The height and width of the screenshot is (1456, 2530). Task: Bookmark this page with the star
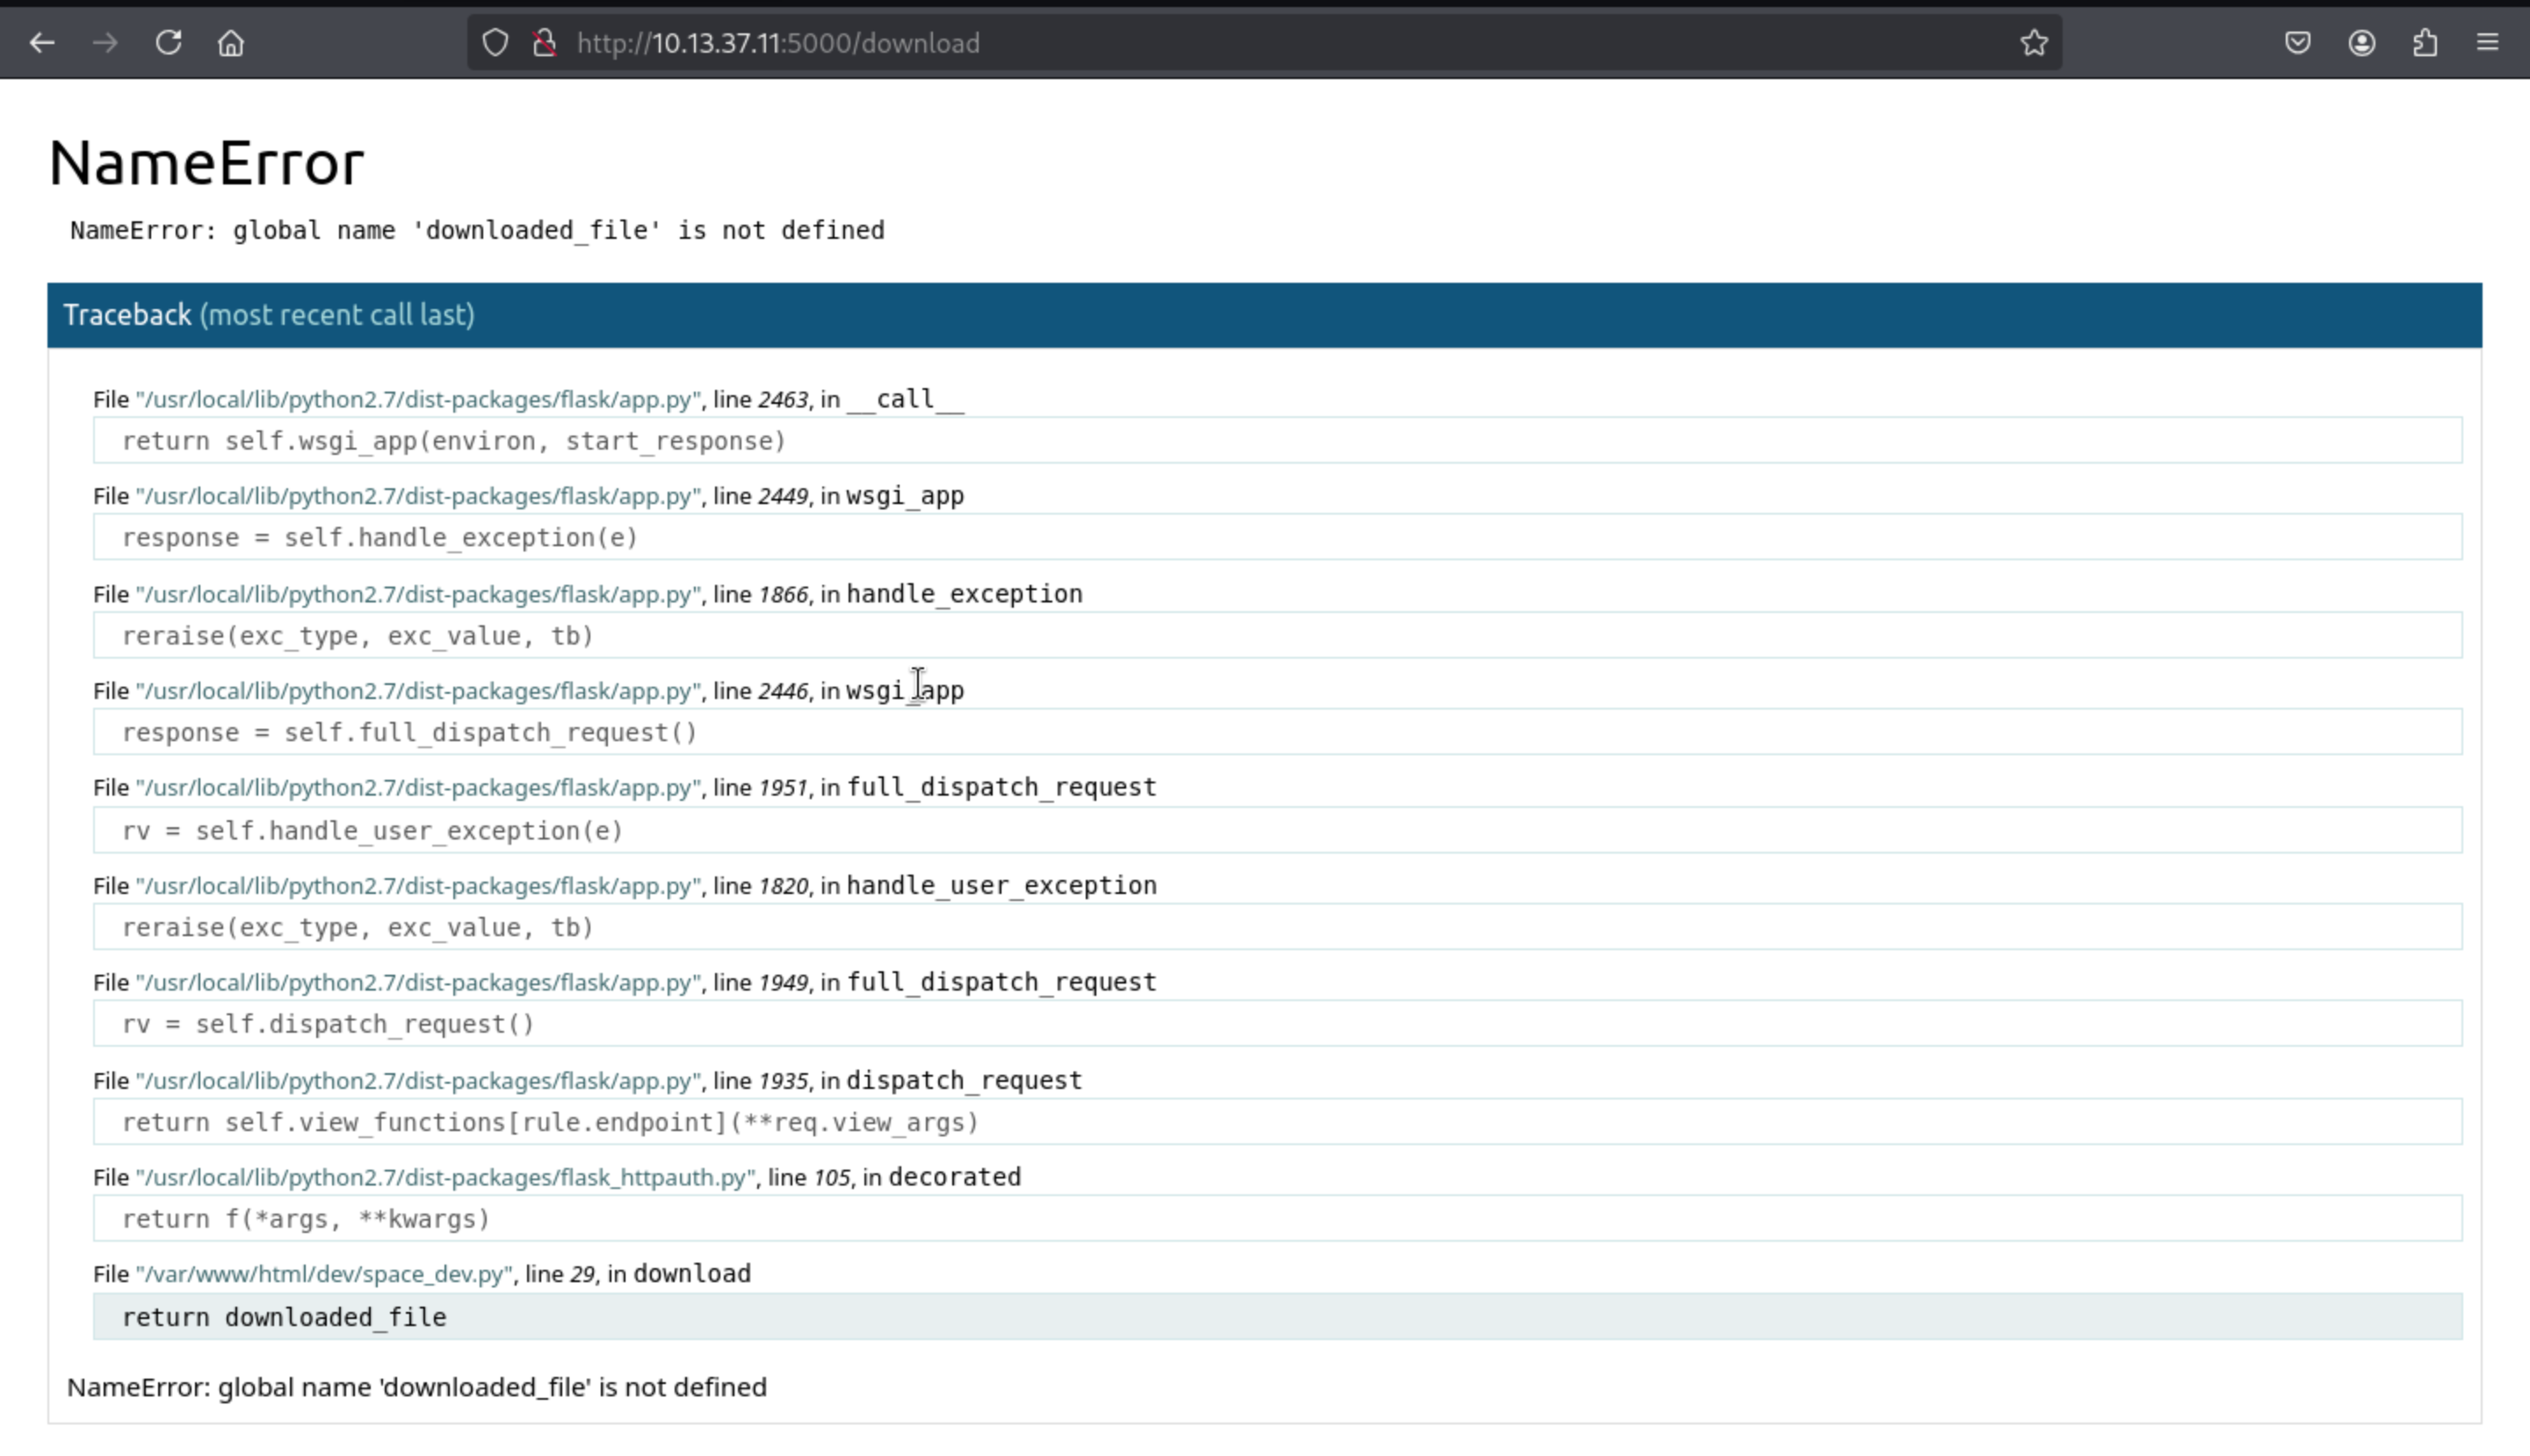pos(2034,43)
